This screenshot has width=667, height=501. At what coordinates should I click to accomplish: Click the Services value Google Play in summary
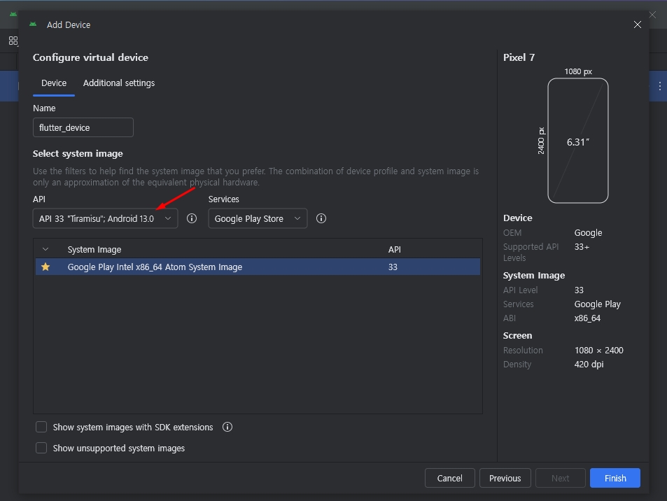tap(598, 304)
